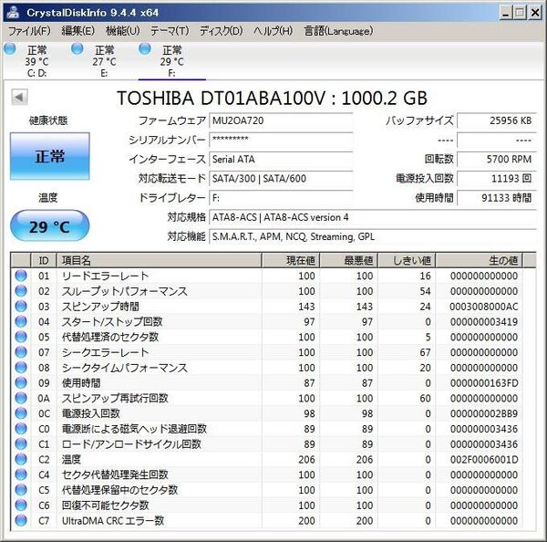Click raw value 0003008000AC
The image size is (547, 542).
point(483,307)
